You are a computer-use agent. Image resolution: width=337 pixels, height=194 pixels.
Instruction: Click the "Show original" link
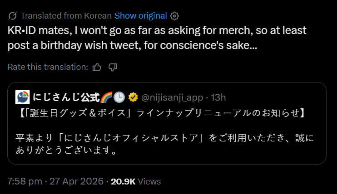(140, 16)
